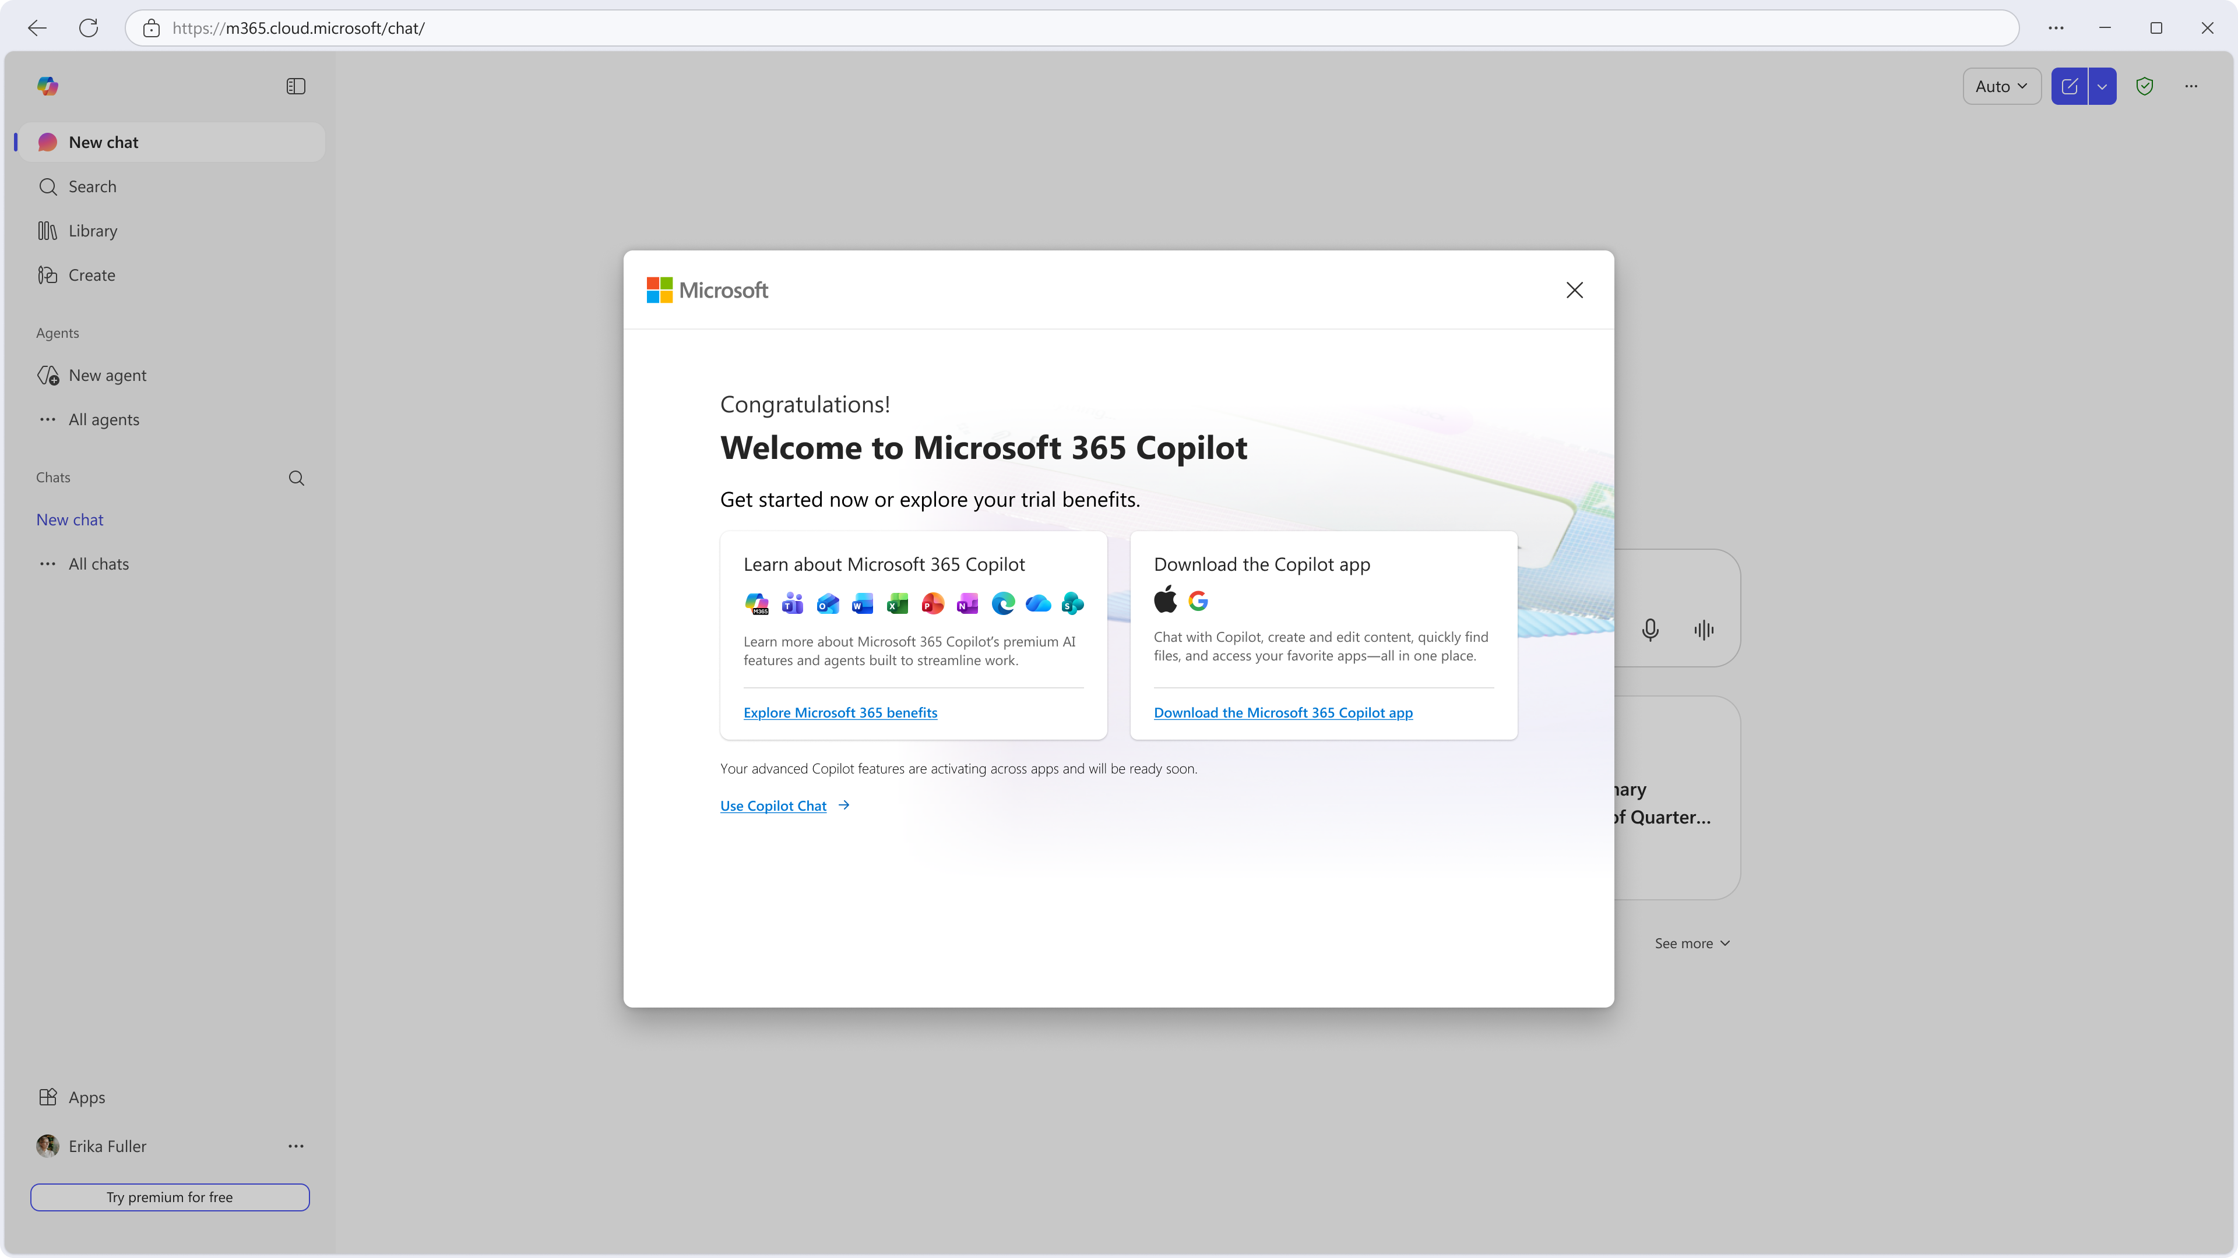The height and width of the screenshot is (1258, 2238).
Task: Click the Microsoft 365 Copilot app icon
Action: pos(756,603)
